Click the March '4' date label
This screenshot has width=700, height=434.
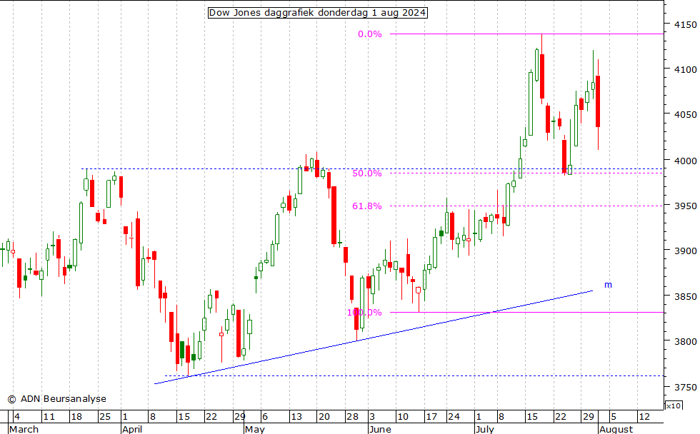point(17,417)
